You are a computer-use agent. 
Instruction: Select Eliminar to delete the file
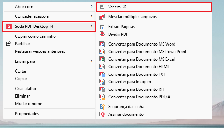click(49, 96)
